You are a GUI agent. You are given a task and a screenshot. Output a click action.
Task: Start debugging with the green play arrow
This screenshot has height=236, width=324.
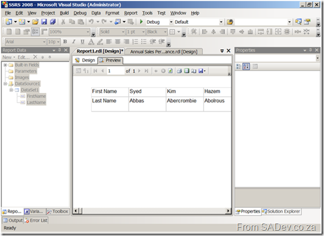pos(141,21)
